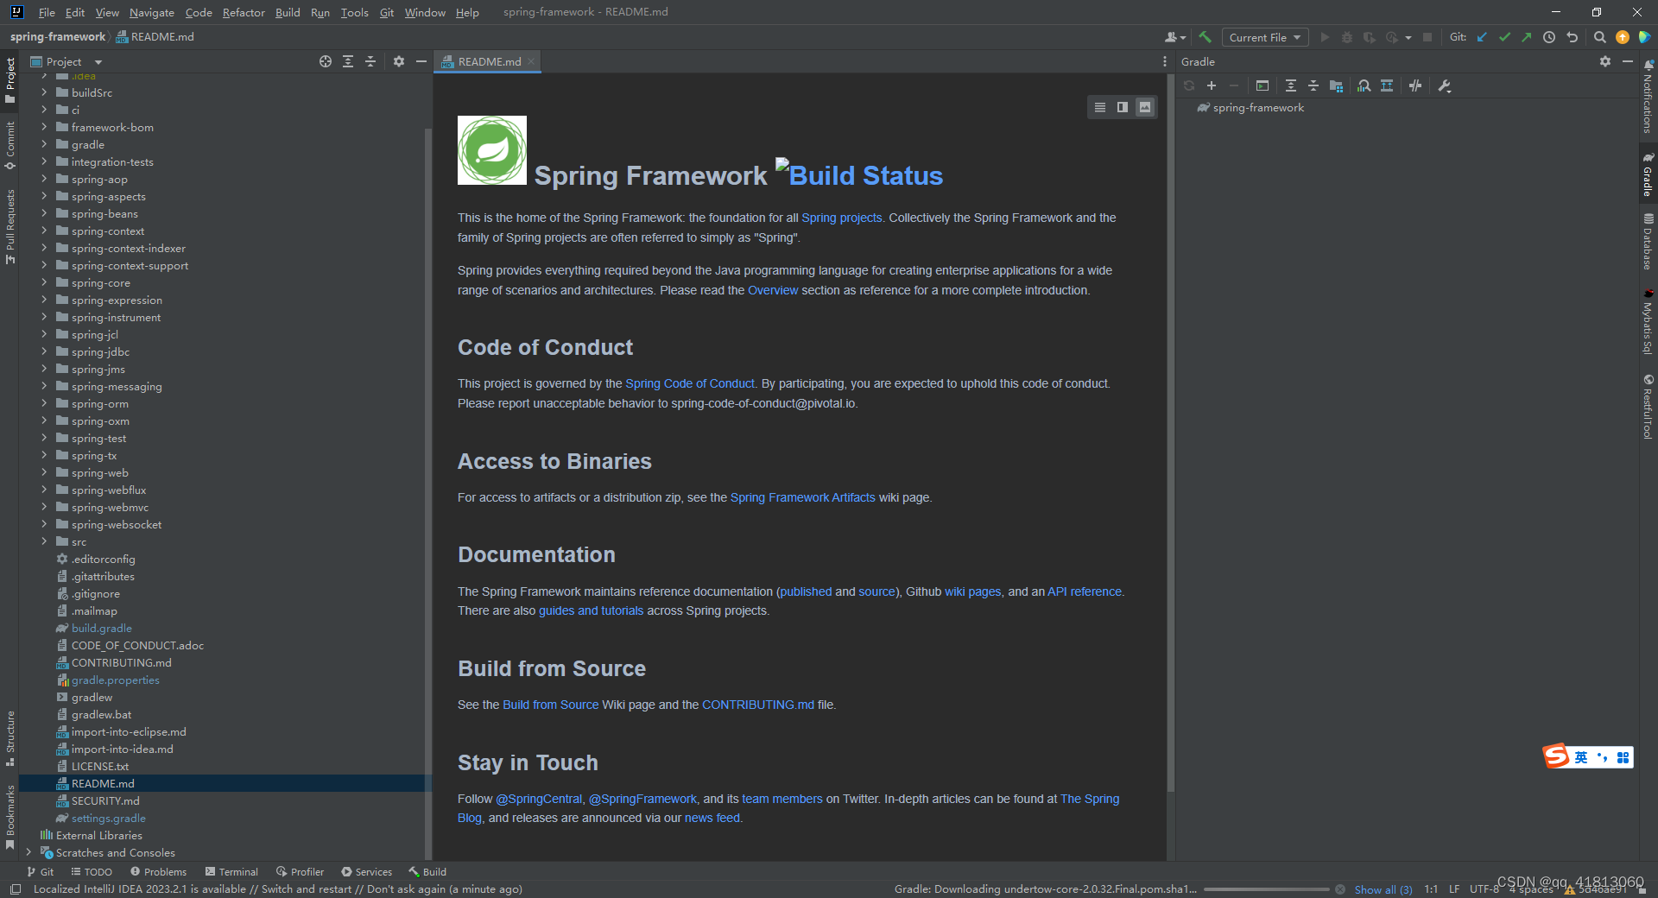This screenshot has width=1658, height=898.
Task: Update project via the blue Git pull arrow
Action: click(x=1483, y=37)
